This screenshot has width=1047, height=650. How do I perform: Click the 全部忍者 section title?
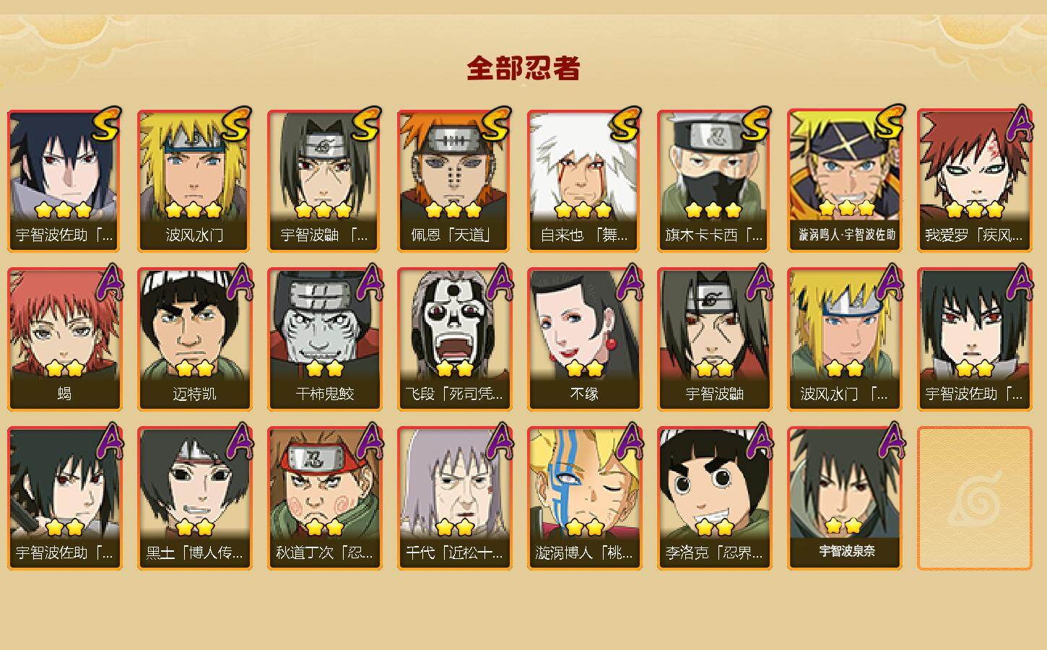click(x=523, y=69)
